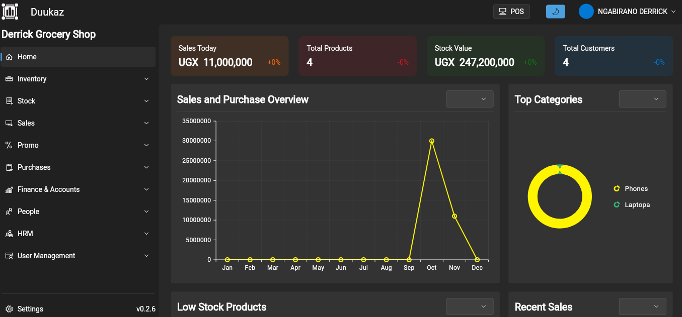Screen dimensions: 682x317
Task: Select the Promo percent icon
Action: (9, 145)
